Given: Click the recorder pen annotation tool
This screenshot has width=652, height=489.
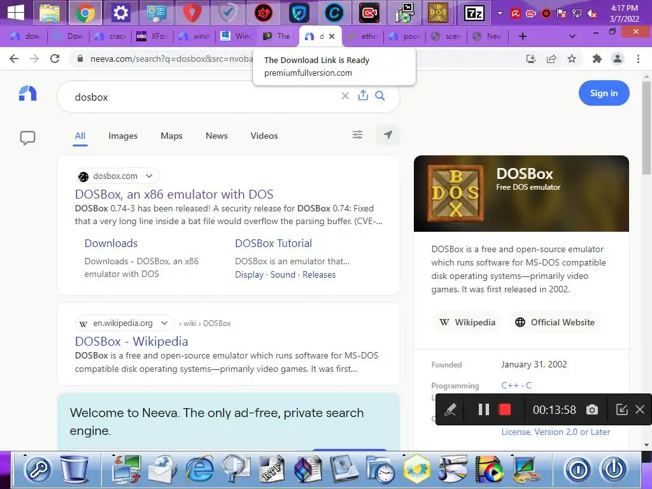Looking at the screenshot, I should pyautogui.click(x=450, y=409).
